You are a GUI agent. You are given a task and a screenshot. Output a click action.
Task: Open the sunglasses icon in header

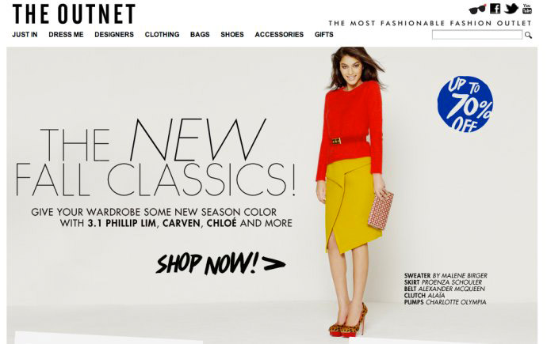[477, 9]
